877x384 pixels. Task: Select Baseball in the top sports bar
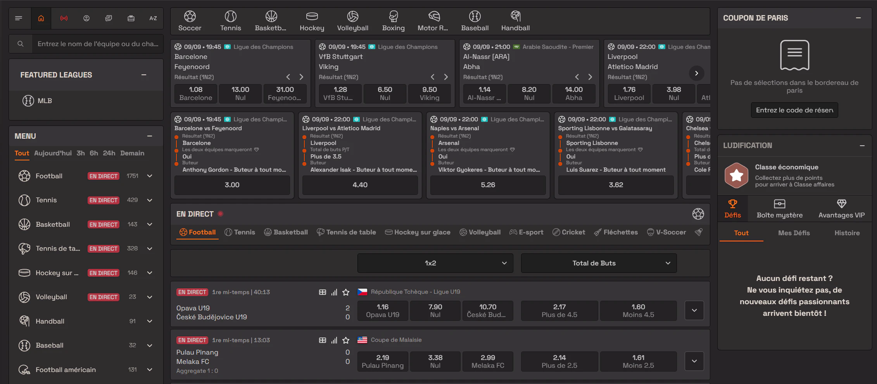(x=475, y=21)
